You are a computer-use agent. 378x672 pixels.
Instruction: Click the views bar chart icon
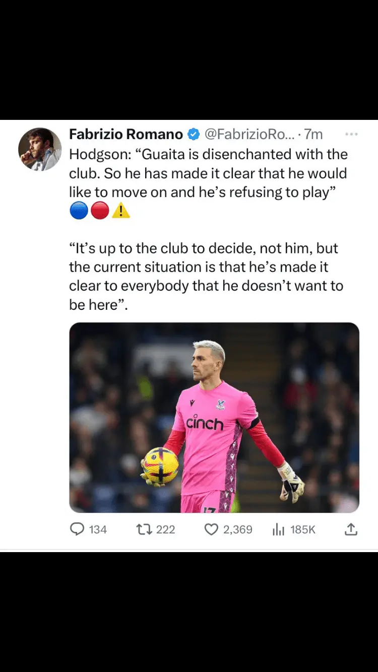pyautogui.click(x=278, y=529)
